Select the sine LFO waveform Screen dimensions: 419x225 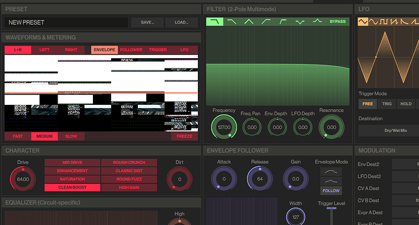click(373, 22)
